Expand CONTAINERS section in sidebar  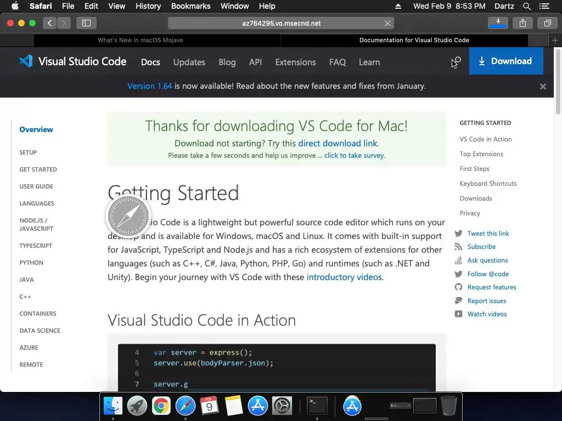(38, 314)
